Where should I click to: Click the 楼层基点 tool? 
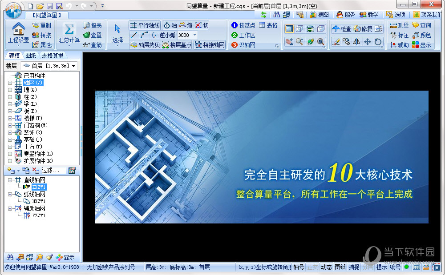177,45
